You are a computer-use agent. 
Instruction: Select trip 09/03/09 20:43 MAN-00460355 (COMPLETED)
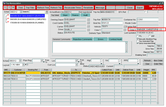click(28, 19)
